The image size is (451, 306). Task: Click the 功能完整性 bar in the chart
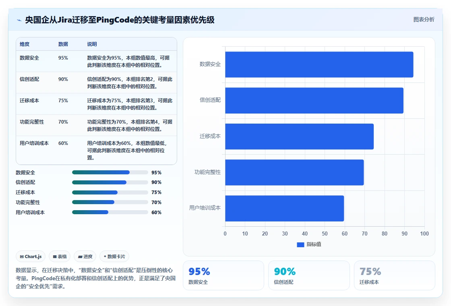[294, 172]
